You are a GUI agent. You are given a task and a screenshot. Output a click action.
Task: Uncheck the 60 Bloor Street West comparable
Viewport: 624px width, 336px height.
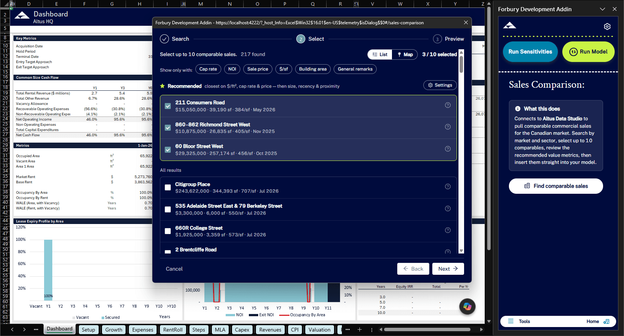(168, 150)
